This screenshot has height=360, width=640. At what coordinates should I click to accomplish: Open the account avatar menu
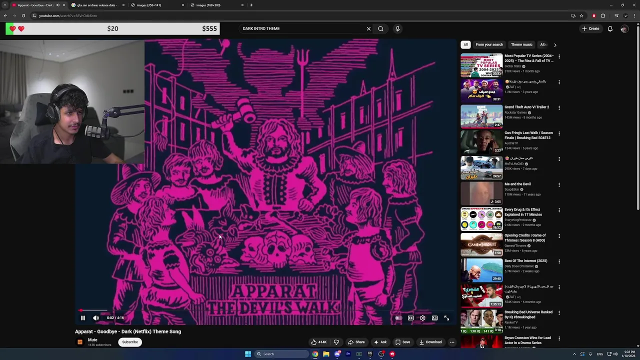click(624, 28)
